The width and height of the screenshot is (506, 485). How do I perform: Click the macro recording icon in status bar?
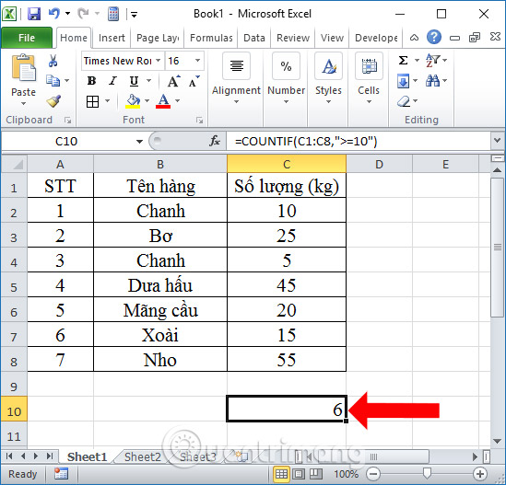(61, 474)
